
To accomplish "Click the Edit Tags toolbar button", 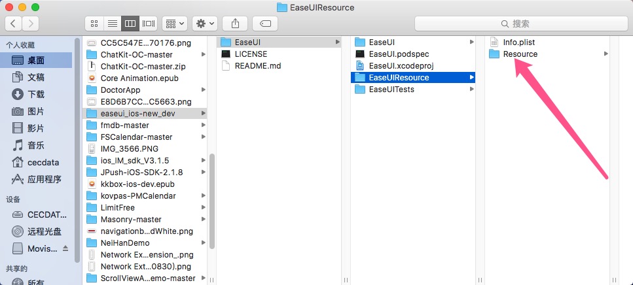I will [265, 24].
